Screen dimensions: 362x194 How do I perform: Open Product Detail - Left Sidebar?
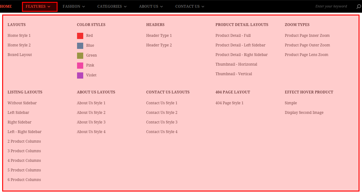(x=240, y=45)
